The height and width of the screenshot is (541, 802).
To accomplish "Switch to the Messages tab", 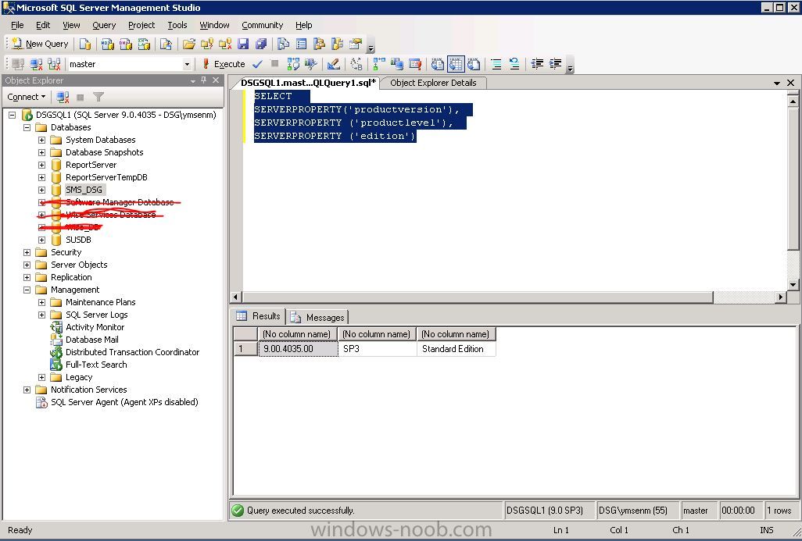I will 319,317.
